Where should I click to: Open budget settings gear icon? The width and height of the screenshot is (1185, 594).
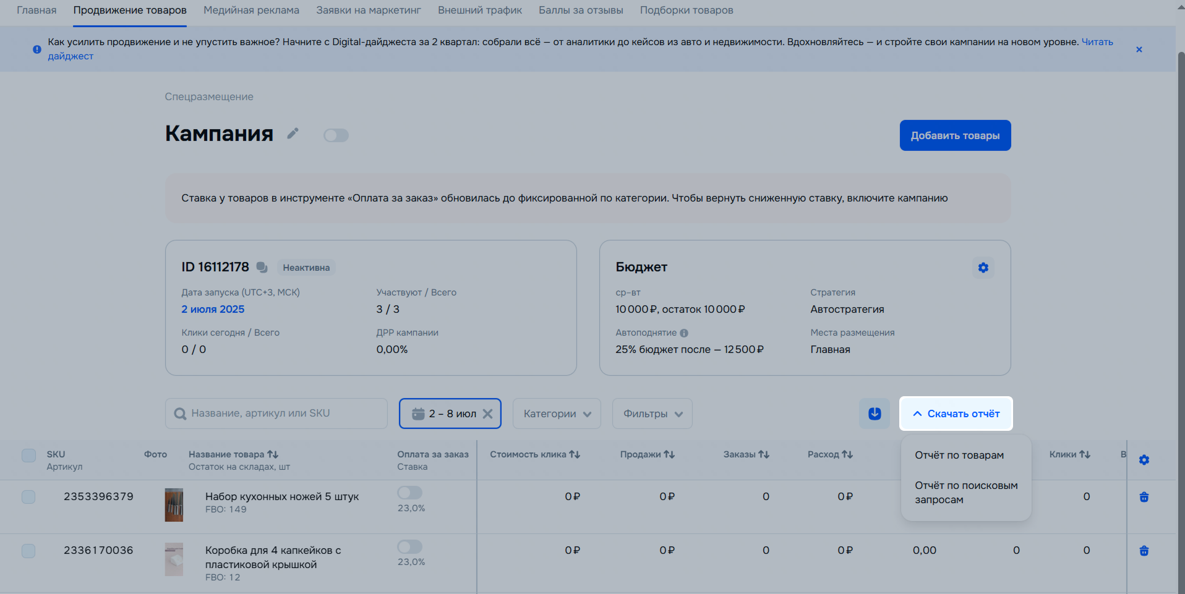pos(983,268)
